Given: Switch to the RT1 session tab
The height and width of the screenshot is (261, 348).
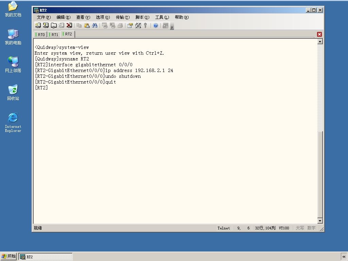Looking at the screenshot, I should 54,35.
